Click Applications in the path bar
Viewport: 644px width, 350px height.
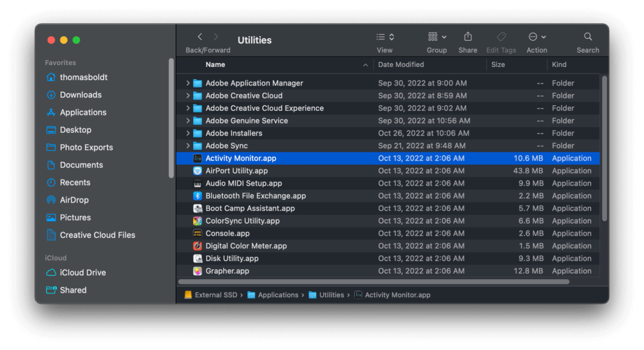272,295
